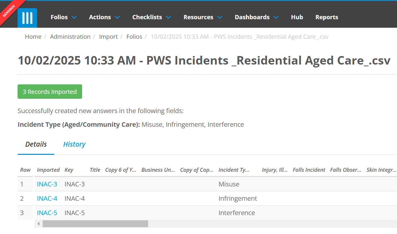Viewport: 397px width, 234px height.
Task: Click the horizontal table scrollbar thumb
Action: (95, 224)
